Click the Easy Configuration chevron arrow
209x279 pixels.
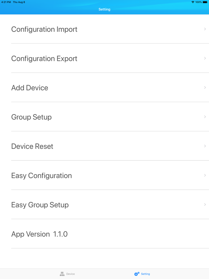(x=205, y=175)
